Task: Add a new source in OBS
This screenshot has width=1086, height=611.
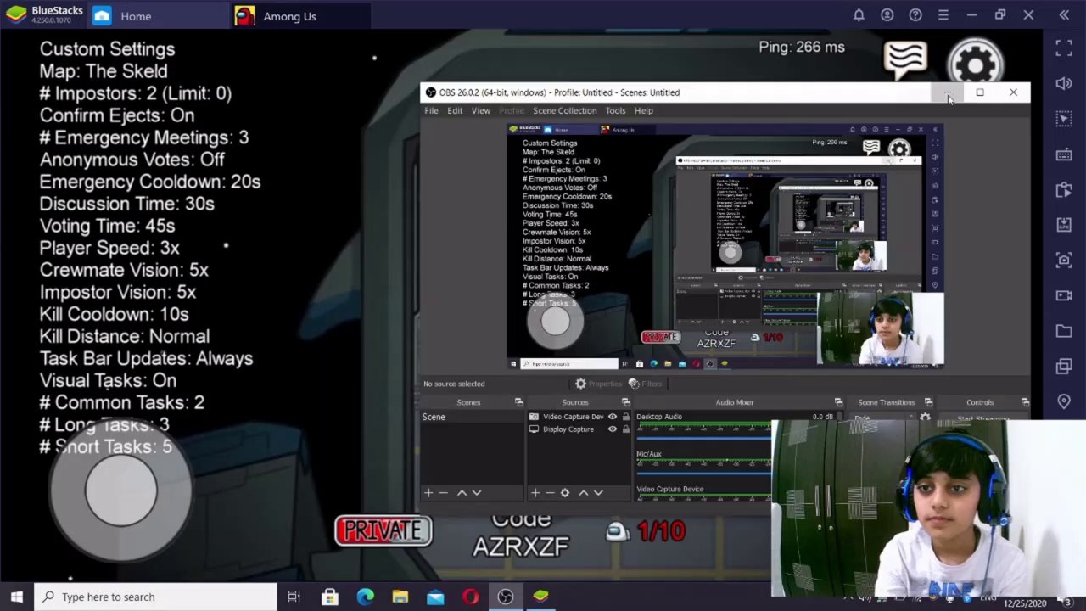Action: [535, 492]
